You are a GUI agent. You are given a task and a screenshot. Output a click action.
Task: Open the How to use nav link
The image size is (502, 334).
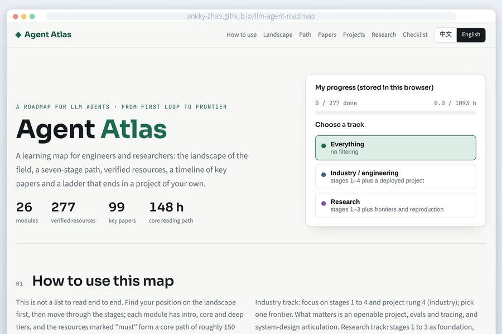242,35
